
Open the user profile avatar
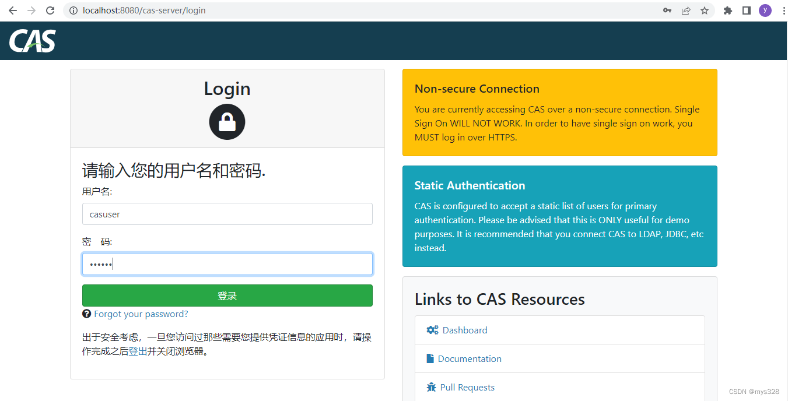765,10
